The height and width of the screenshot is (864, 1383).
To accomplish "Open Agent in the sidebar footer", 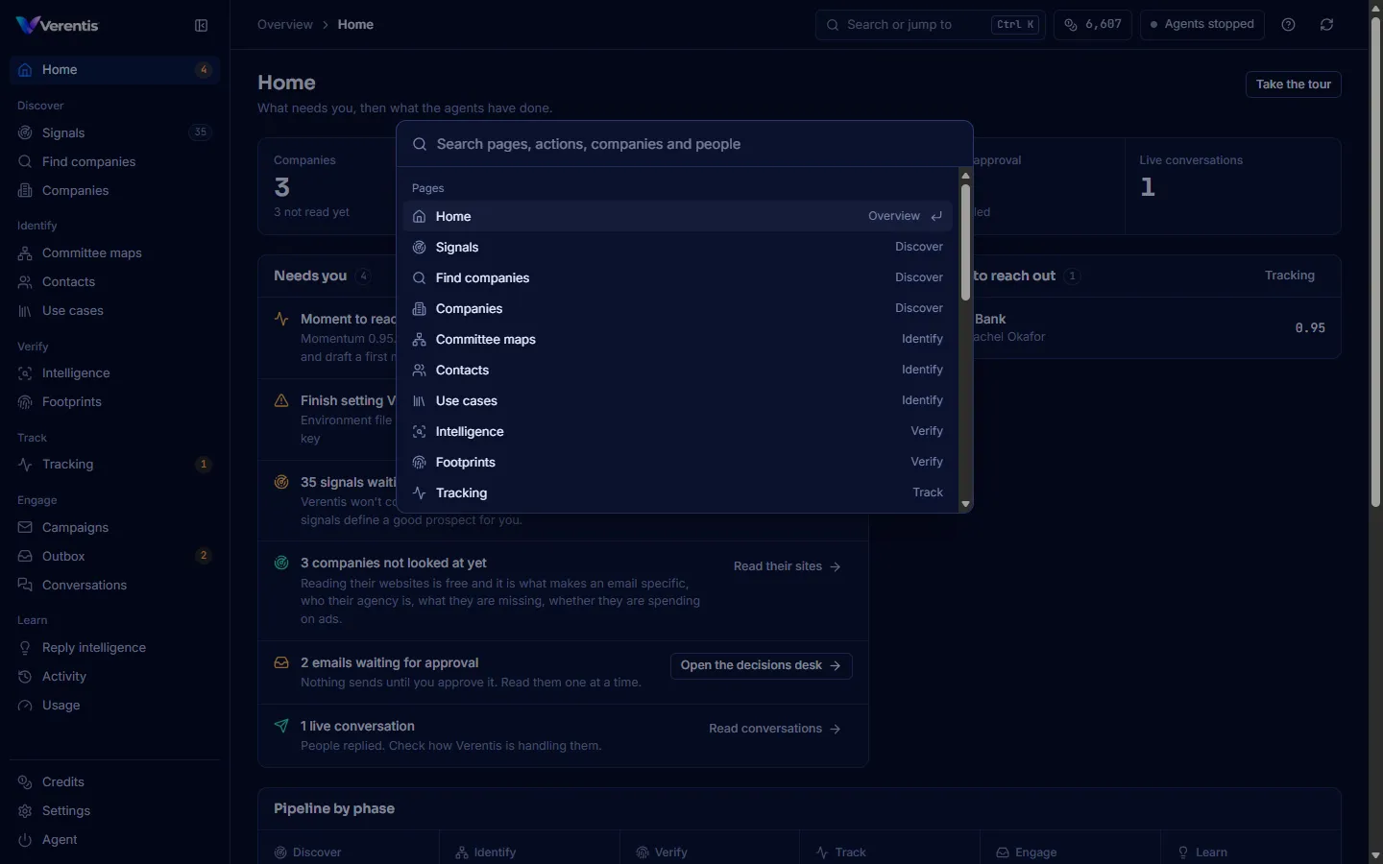I will [114, 839].
